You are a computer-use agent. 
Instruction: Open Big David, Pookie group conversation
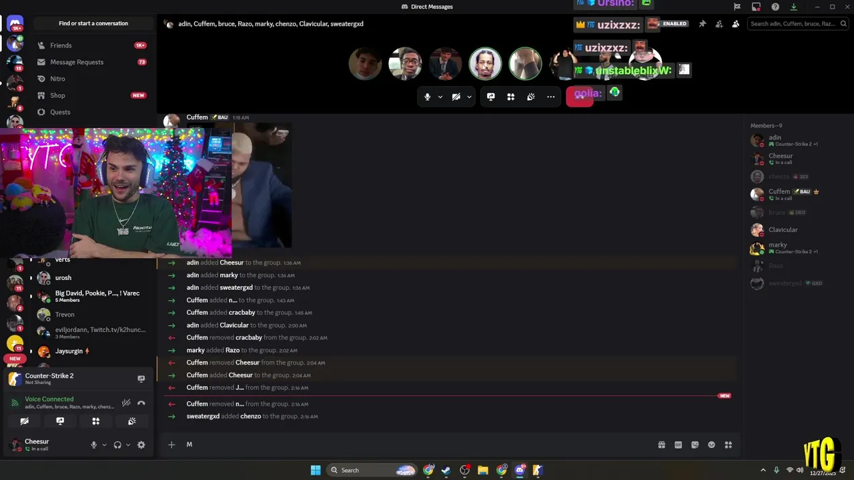tap(93, 296)
